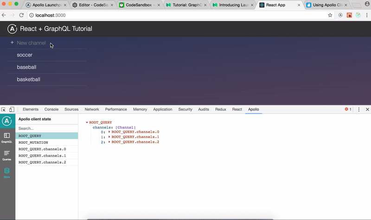Open a new browser tab

[x=357, y=5]
